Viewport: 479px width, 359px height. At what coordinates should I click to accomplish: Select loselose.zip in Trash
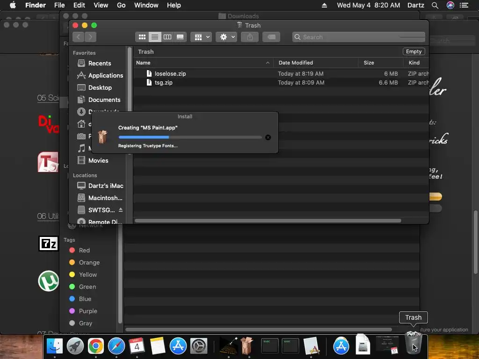pyautogui.click(x=281, y=73)
